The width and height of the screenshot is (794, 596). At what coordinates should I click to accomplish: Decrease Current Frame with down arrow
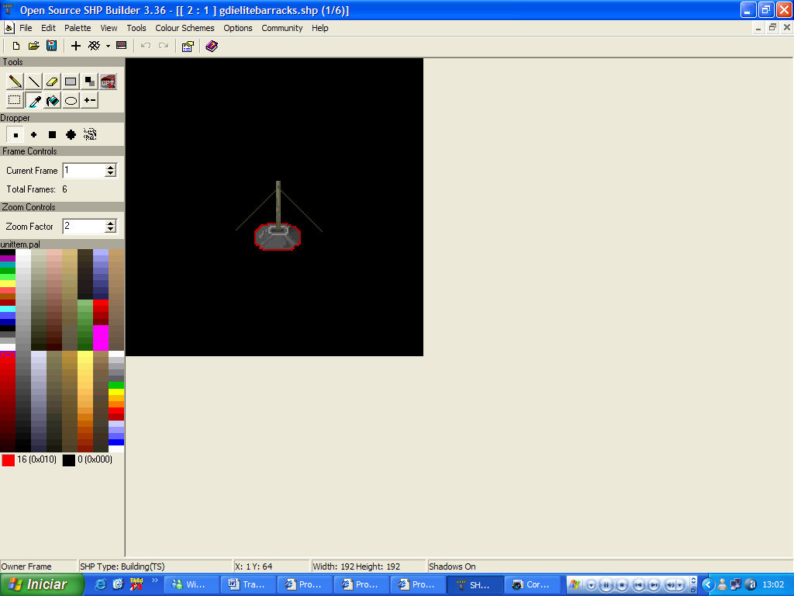[110, 174]
